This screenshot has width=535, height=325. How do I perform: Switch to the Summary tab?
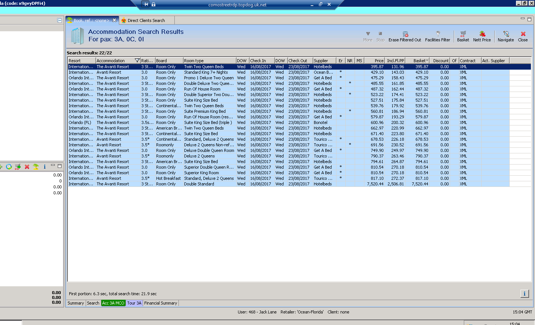76,303
